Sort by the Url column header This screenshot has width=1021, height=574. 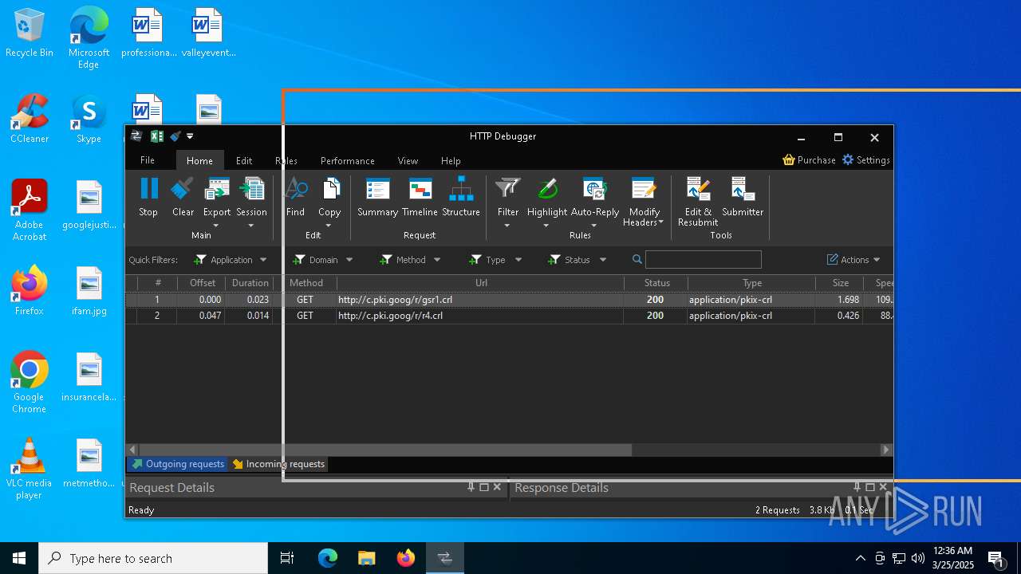click(x=481, y=283)
